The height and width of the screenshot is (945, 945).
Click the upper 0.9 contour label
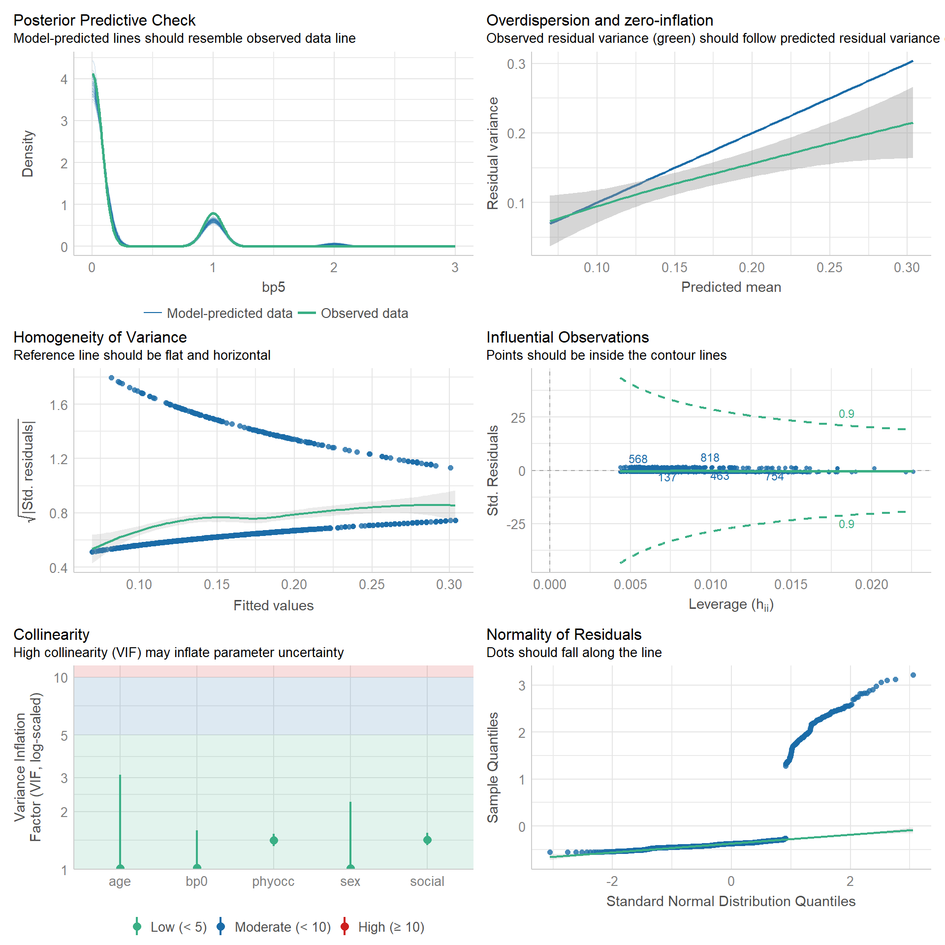click(x=847, y=414)
